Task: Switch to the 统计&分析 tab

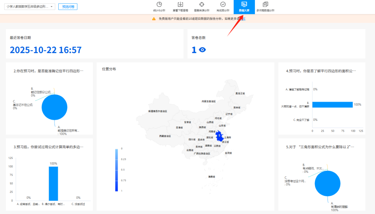Action: [159, 8]
